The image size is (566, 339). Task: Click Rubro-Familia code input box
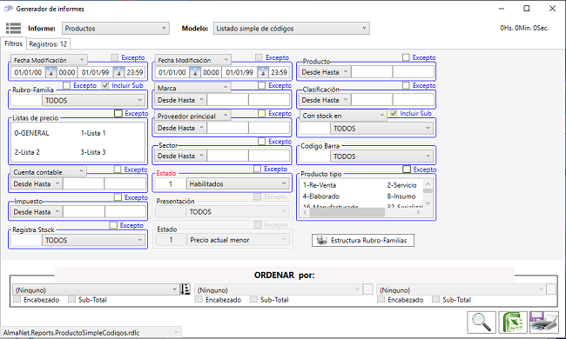26,100
